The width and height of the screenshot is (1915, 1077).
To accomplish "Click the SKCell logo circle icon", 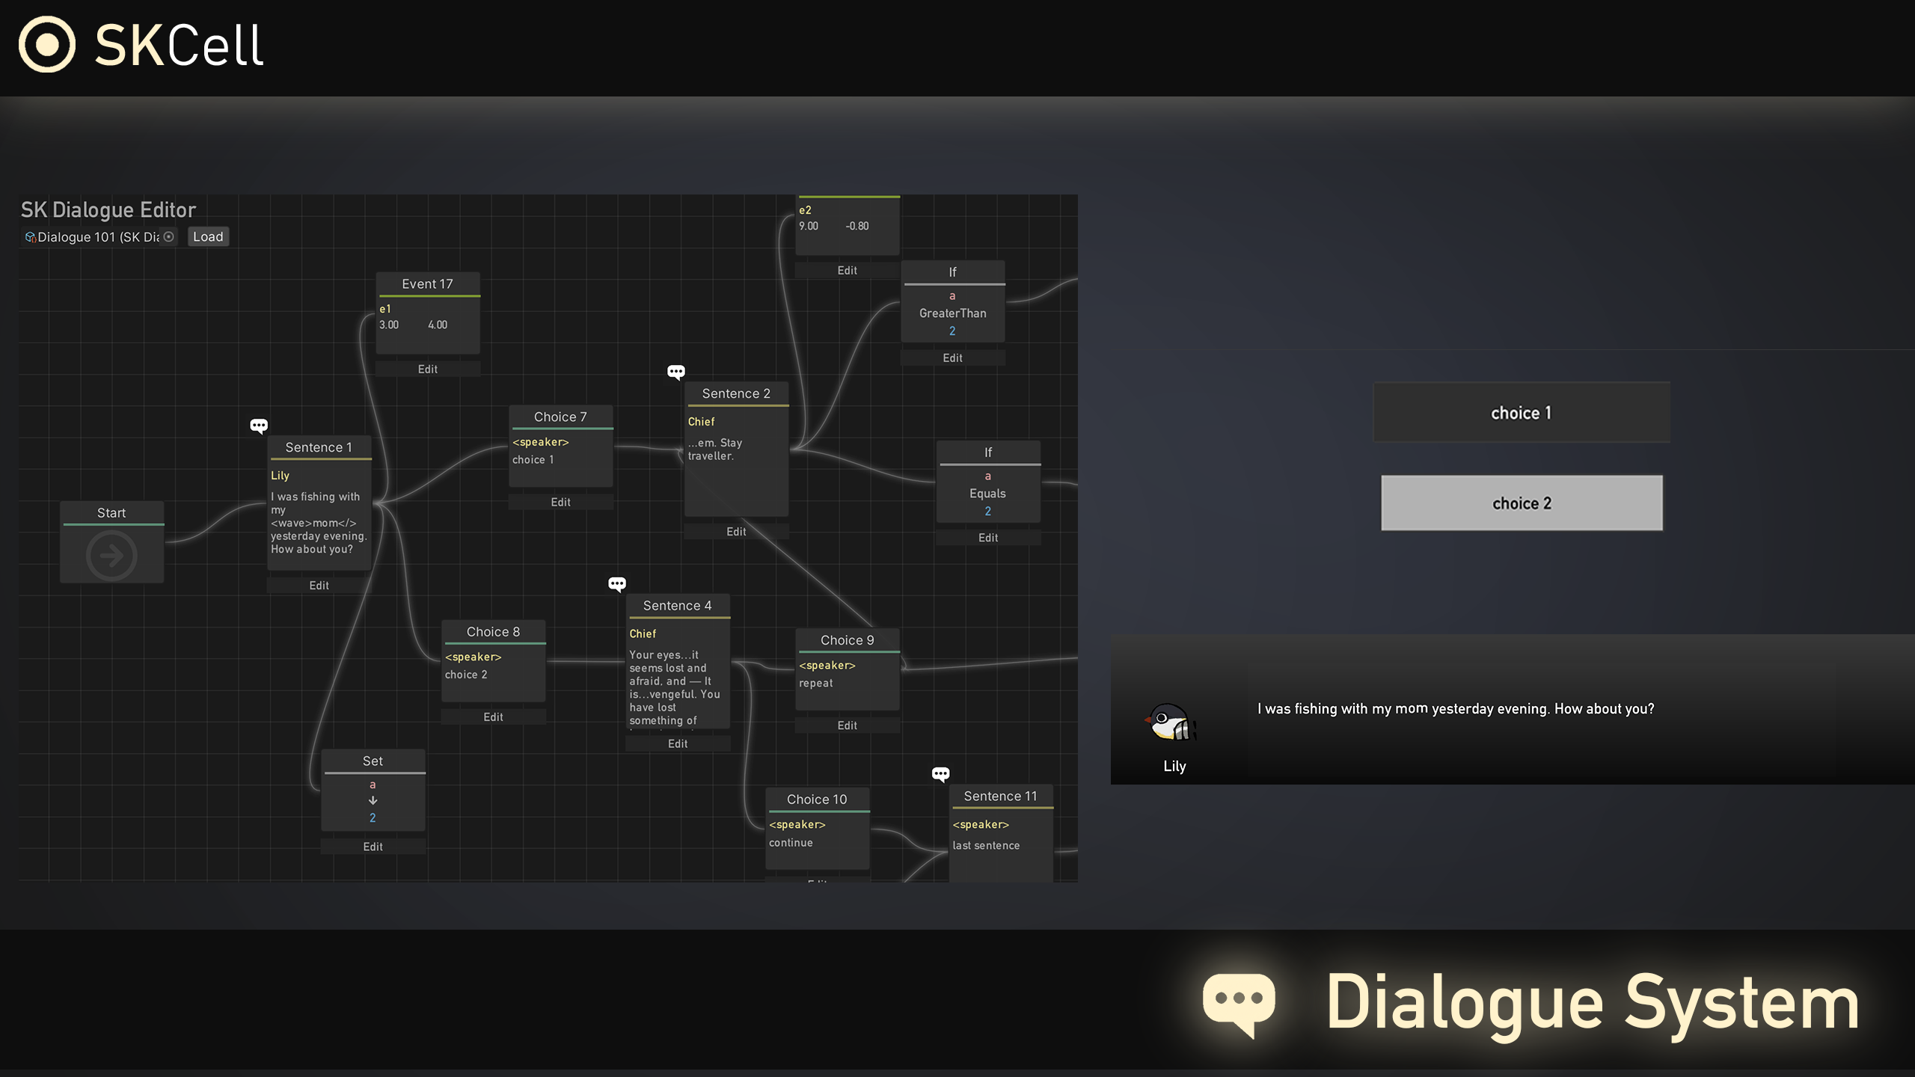I will pos(47,45).
